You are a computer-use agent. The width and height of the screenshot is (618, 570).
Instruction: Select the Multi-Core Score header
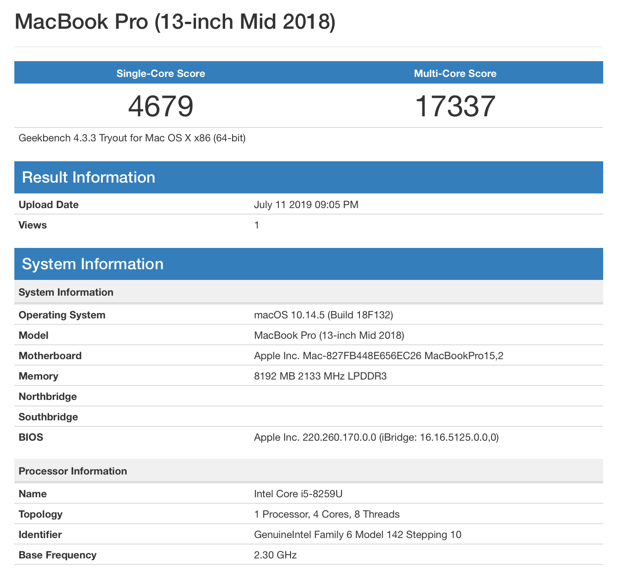(x=455, y=74)
